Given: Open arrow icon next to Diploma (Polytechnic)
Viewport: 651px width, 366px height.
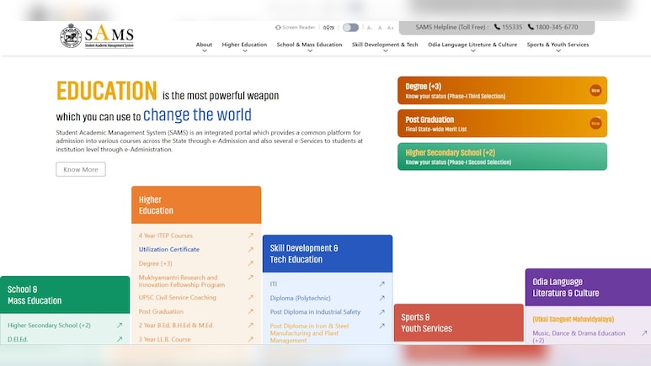Looking at the screenshot, I should (x=382, y=298).
